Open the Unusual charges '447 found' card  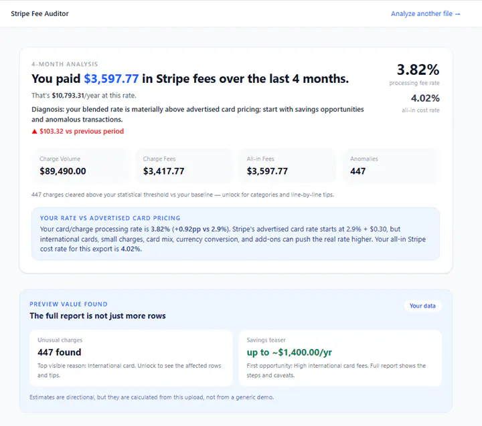tap(131, 358)
